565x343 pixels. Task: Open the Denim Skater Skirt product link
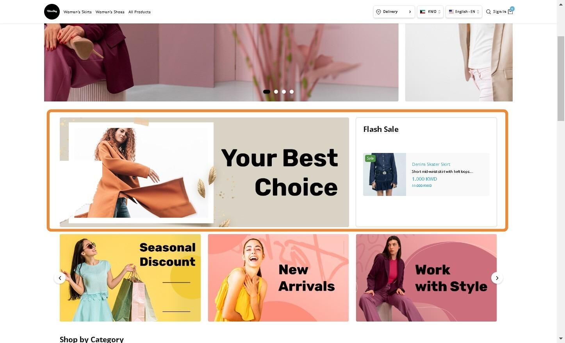(x=431, y=164)
